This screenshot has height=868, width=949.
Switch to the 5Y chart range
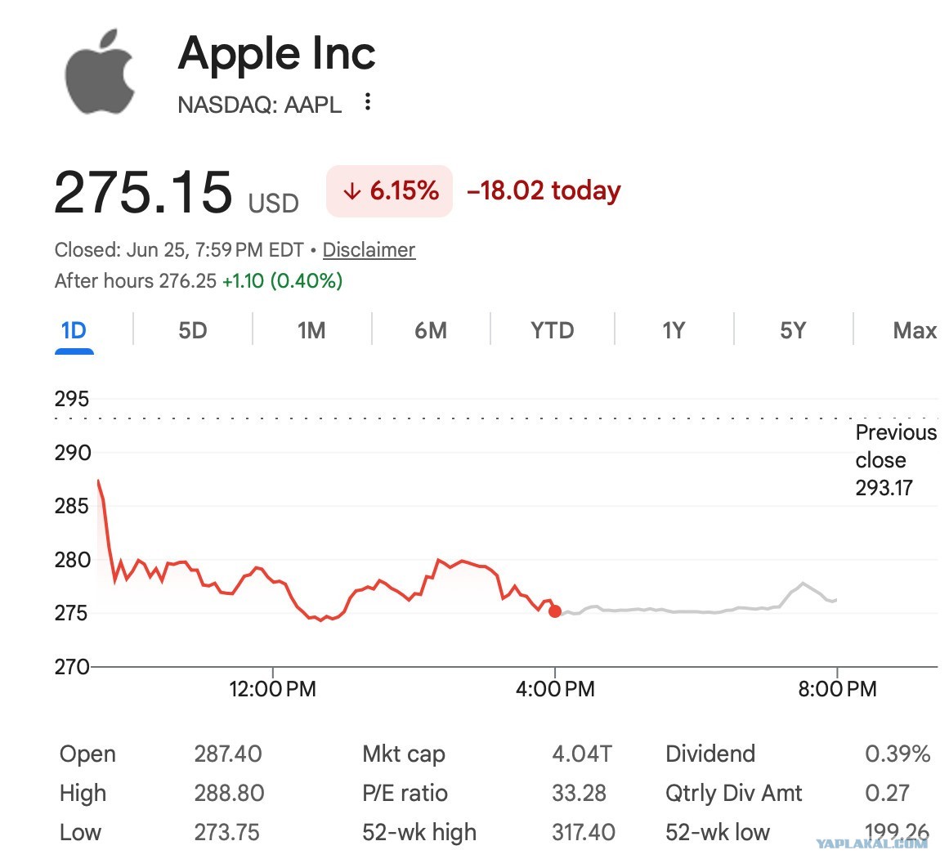[793, 331]
